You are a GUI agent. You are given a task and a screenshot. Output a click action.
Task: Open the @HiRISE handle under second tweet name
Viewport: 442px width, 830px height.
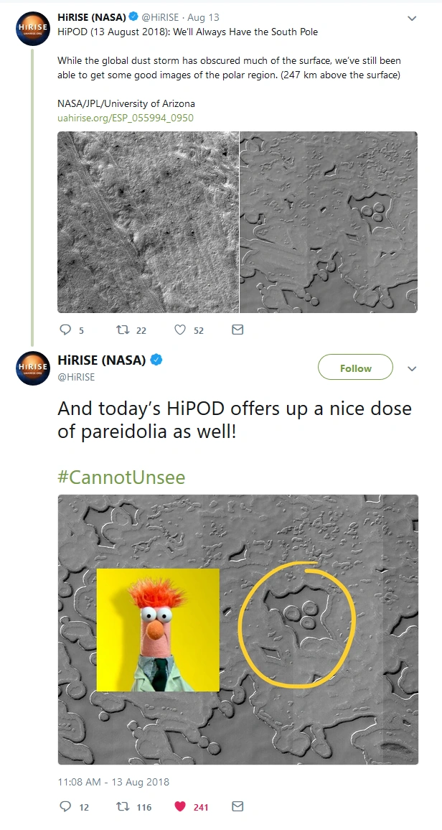coord(76,377)
